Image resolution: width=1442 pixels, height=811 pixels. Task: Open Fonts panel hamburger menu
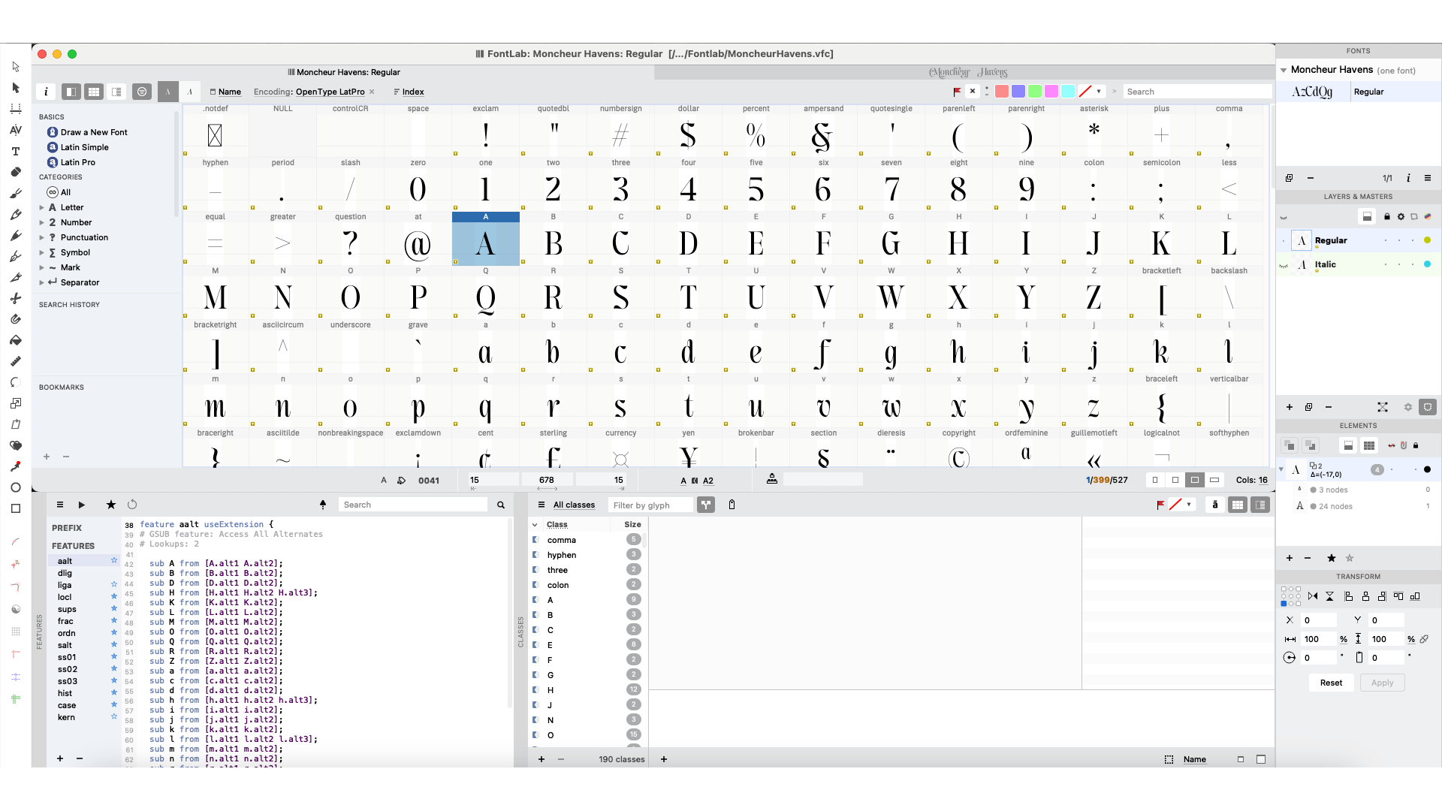click(1428, 178)
